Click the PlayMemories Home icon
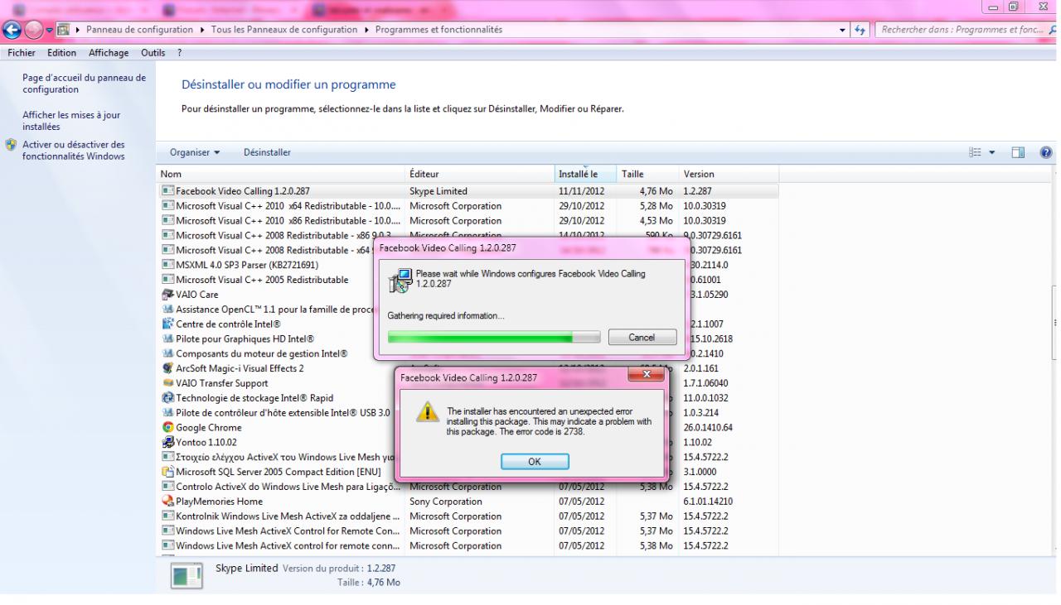Viewport: 1061px width, 605px height. (x=168, y=502)
